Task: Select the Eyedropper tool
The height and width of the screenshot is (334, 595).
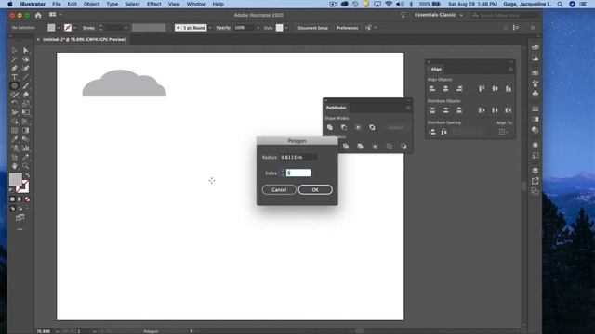Action: [x=15, y=139]
